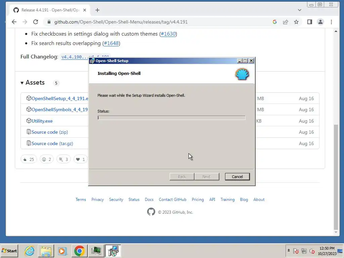Screen dimensions: 344x258
Task: Click the installer icon in Open-Shell Setup title bar
Action: tap(92, 61)
